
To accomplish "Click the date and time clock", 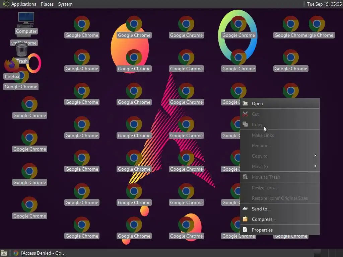I will (324, 4).
